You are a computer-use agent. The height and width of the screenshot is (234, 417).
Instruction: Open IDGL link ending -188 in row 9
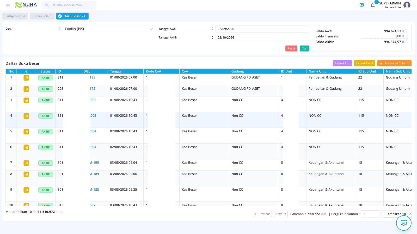[94, 190]
